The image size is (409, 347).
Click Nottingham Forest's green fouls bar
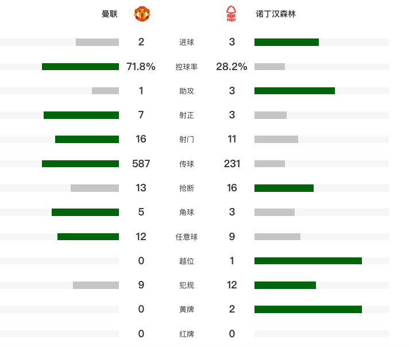[285, 285]
